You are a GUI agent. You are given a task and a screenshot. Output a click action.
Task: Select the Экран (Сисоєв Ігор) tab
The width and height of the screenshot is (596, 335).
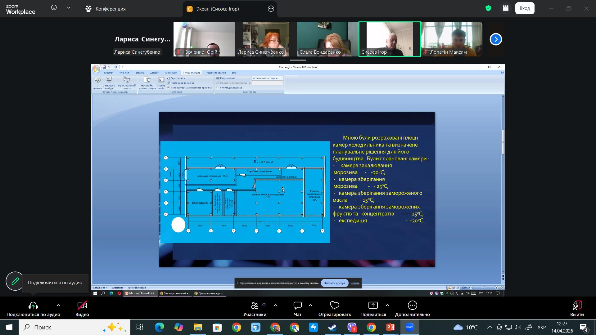click(x=217, y=9)
